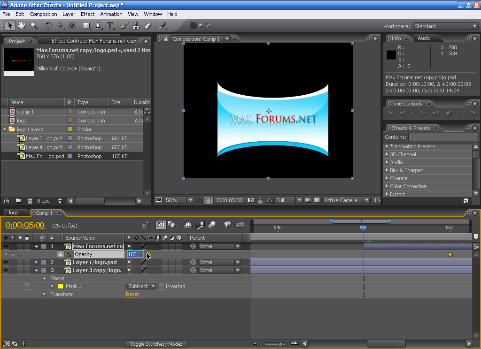The height and width of the screenshot is (349, 481).
Task: Click the Region of Interest icon
Action: pos(308,200)
